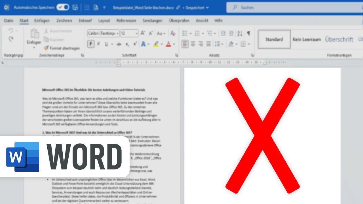Viewport: 363px width, 204px height.
Task: Center the text alignment
Action: point(193,44)
